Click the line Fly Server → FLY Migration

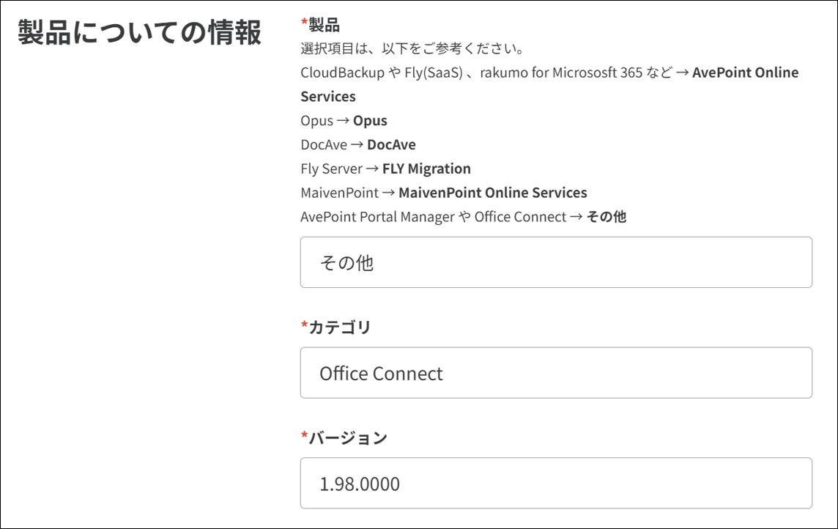point(385,169)
